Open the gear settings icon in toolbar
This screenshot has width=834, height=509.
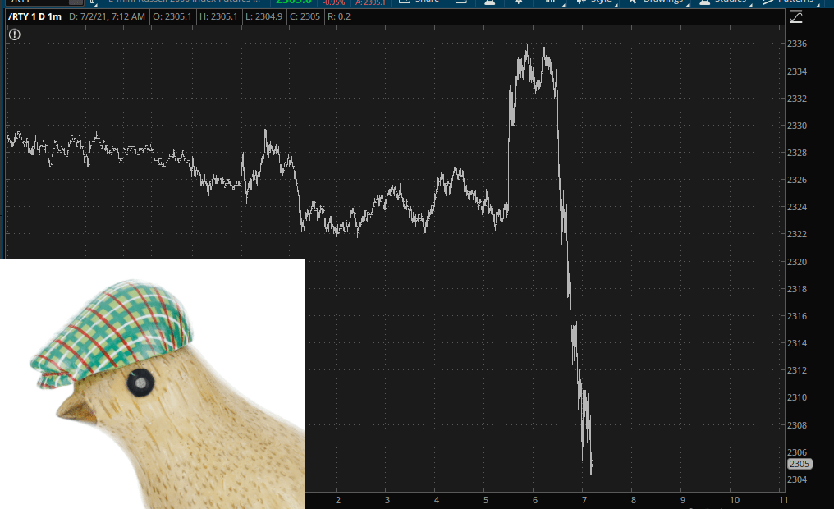pyautogui.click(x=519, y=2)
